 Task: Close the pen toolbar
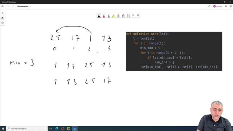(138, 15)
